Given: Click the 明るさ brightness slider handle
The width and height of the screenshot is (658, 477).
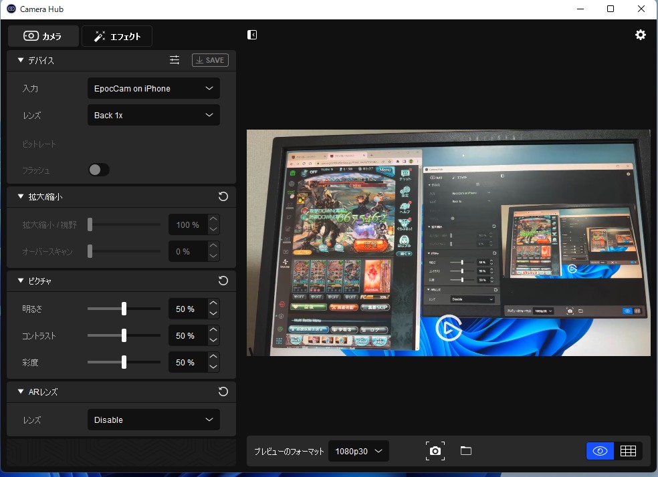Looking at the screenshot, I should coord(124,309).
